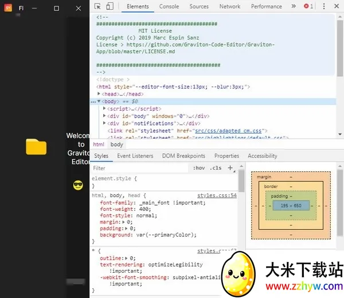Click the elements panel scrollbar
The width and height of the screenshot is (344, 298).
340,48
